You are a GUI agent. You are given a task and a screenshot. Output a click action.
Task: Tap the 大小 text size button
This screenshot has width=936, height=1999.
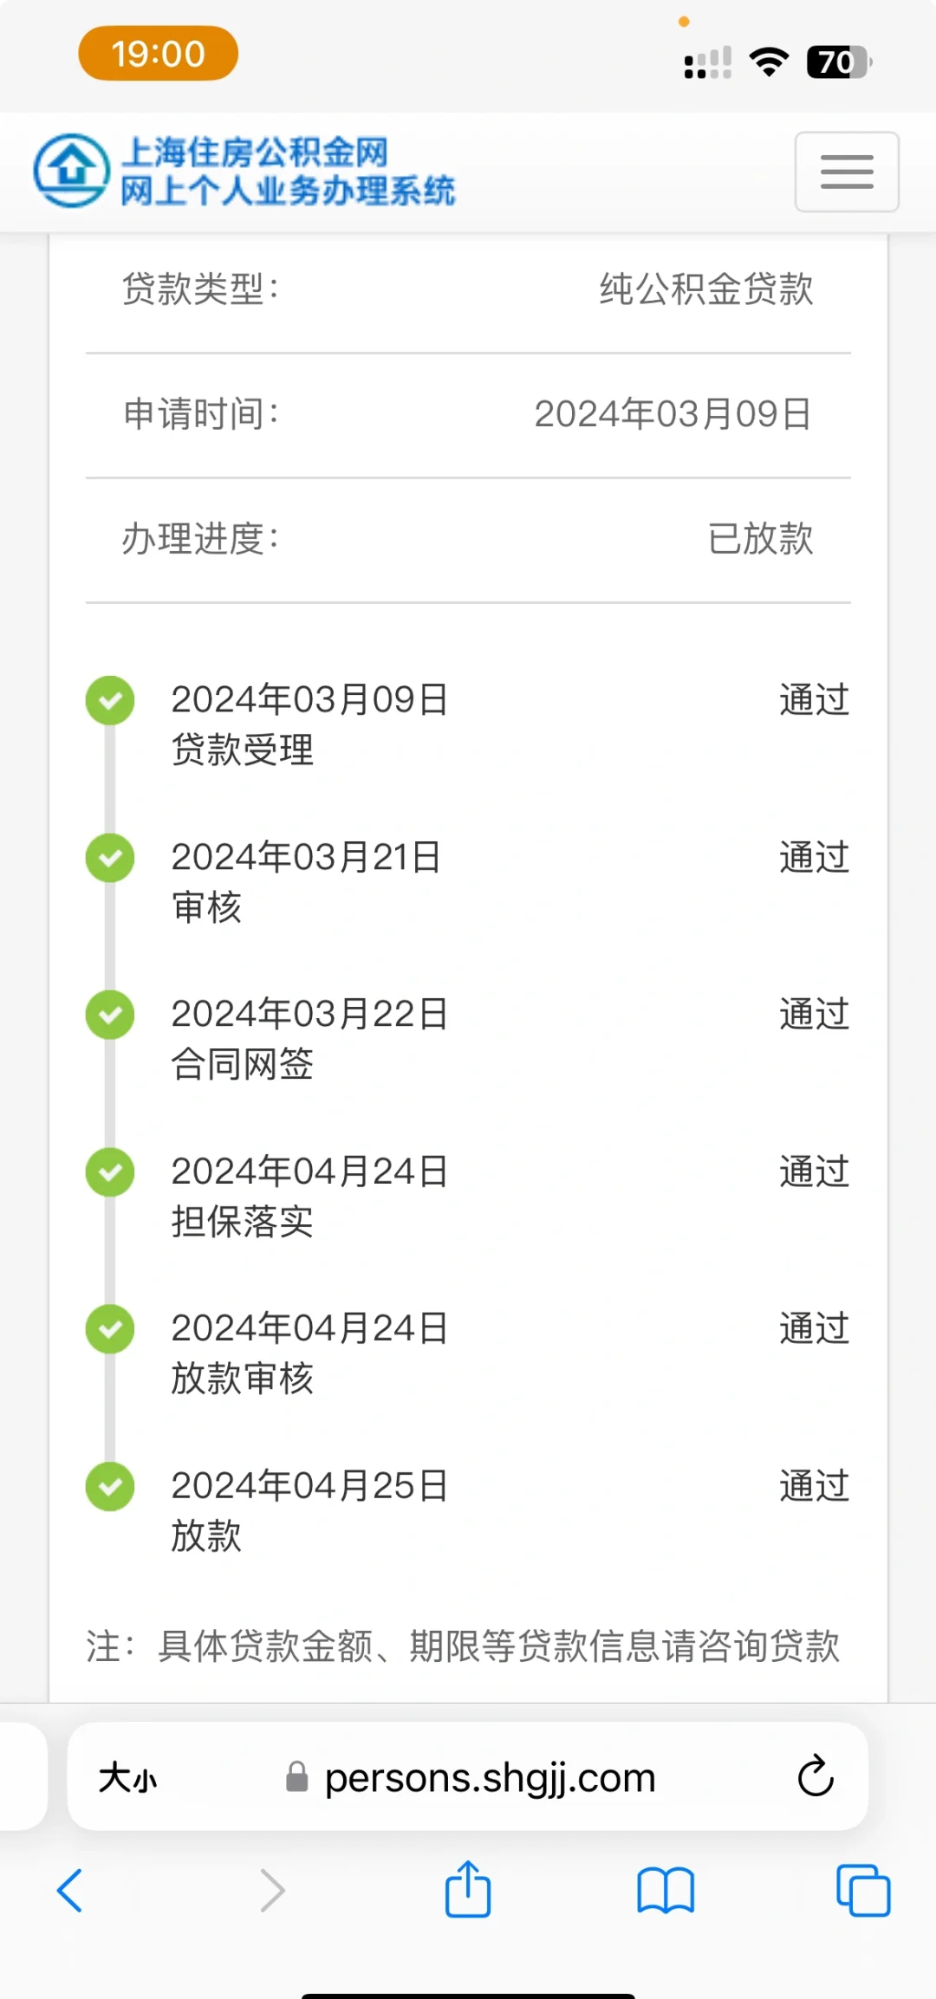pos(127,1778)
